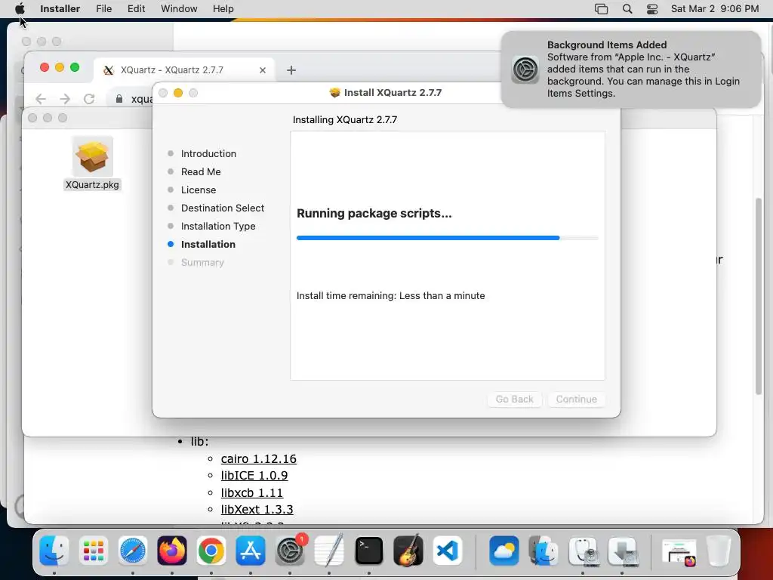The image size is (773, 580).
Task: Open the Help menu
Action: point(223,9)
